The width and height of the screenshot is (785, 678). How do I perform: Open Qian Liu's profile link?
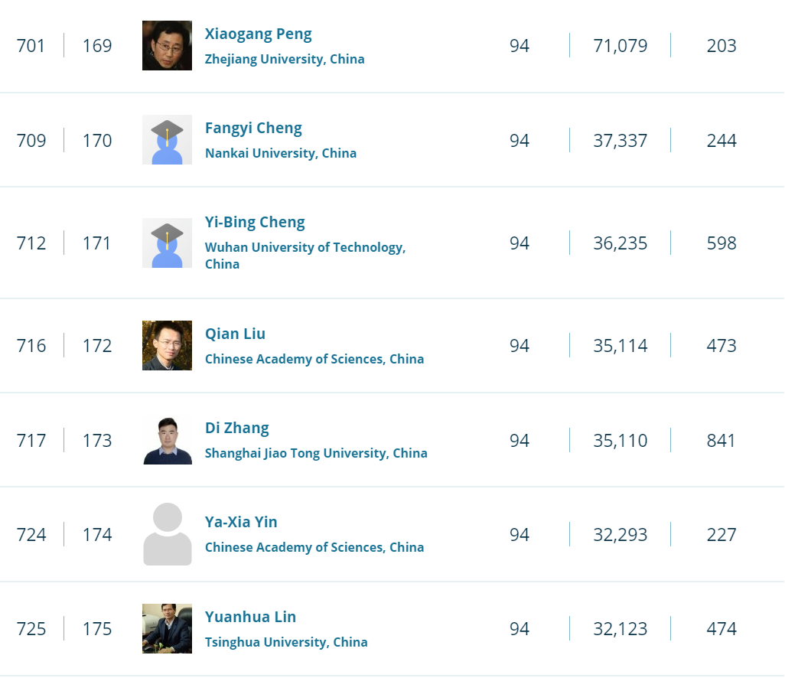point(235,334)
